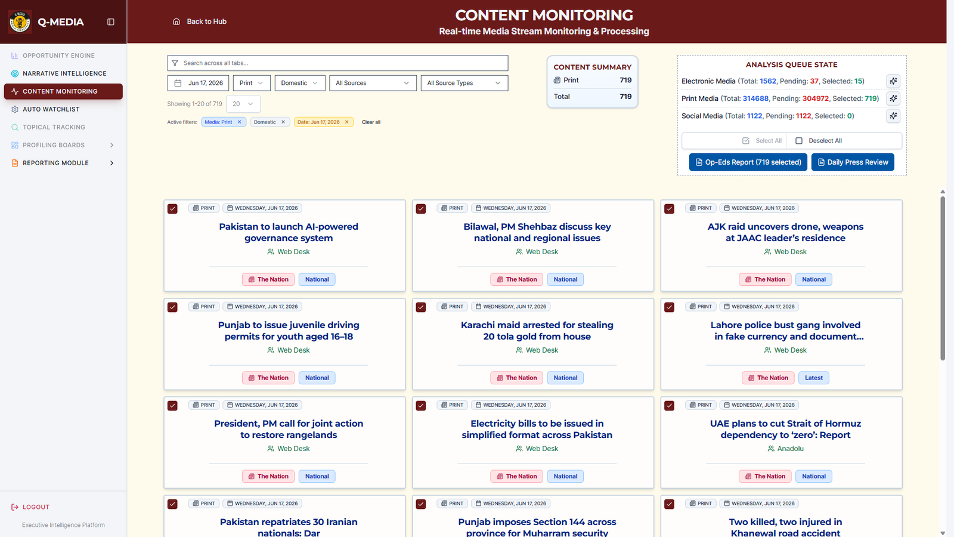
Task: Click Print icon in Content Summary
Action: click(557, 80)
